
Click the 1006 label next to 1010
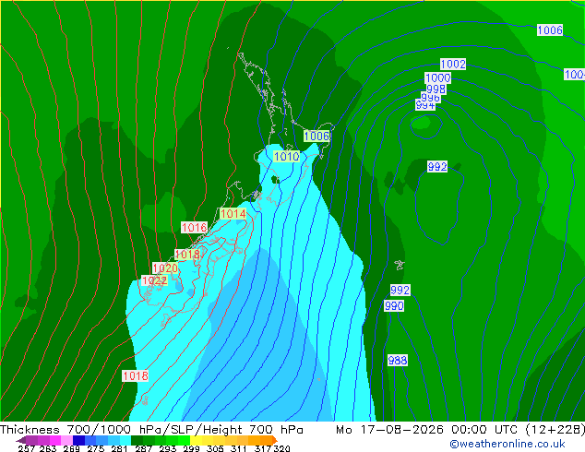click(316, 136)
